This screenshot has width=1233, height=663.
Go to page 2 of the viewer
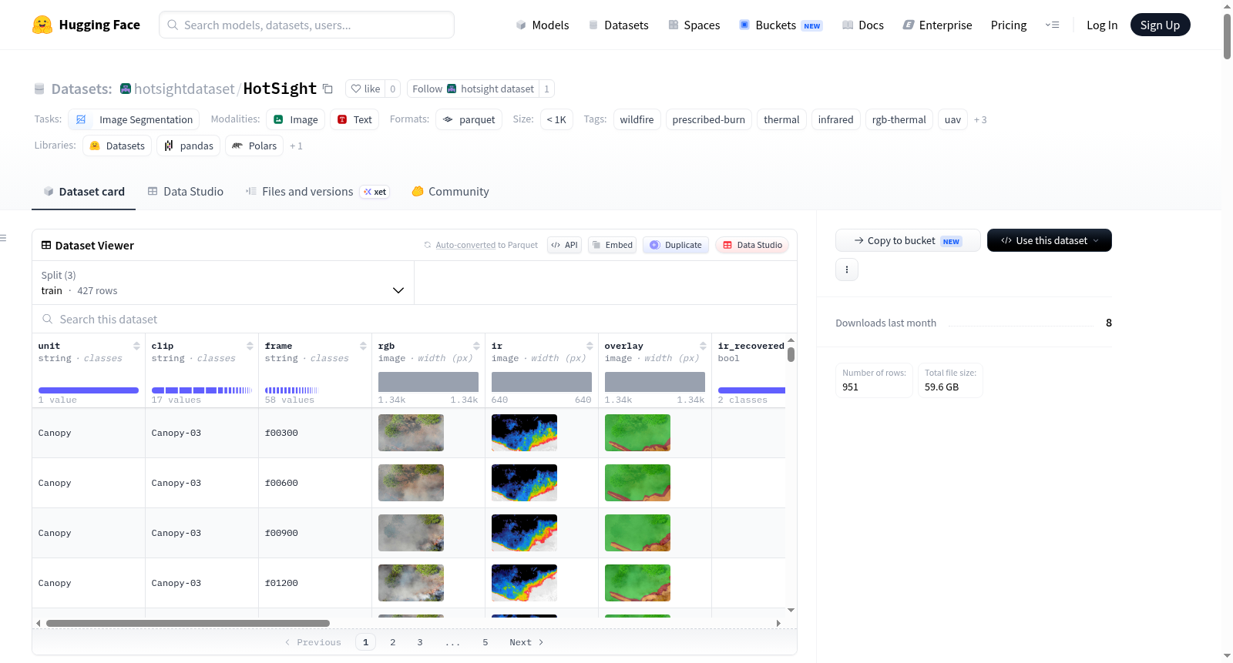click(393, 642)
